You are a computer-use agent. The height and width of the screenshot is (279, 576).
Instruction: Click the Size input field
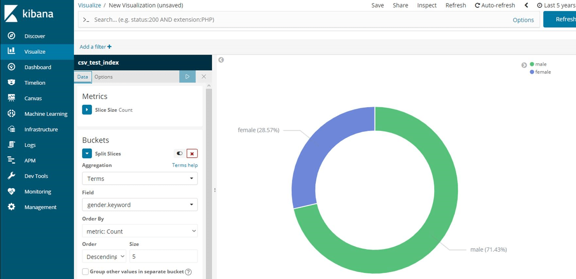163,256
